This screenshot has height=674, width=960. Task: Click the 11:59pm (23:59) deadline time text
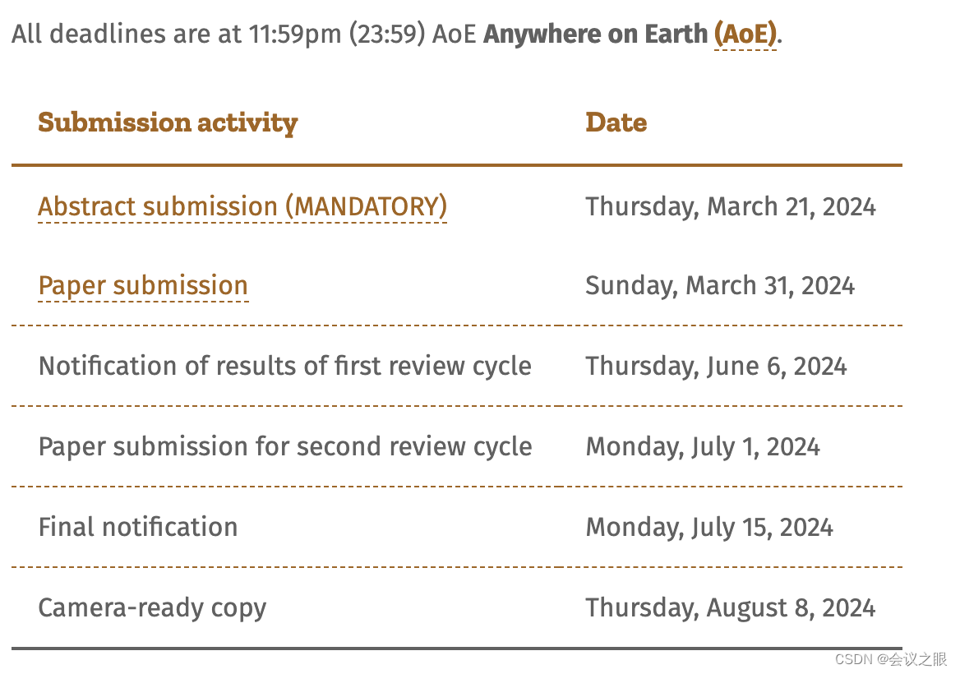tap(337, 35)
